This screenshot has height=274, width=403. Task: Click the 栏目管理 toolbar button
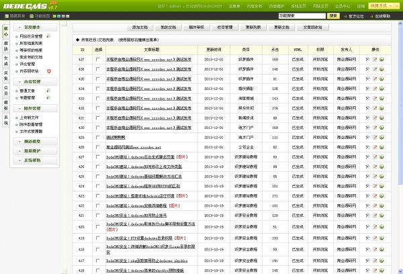pyautogui.click(x=225, y=28)
